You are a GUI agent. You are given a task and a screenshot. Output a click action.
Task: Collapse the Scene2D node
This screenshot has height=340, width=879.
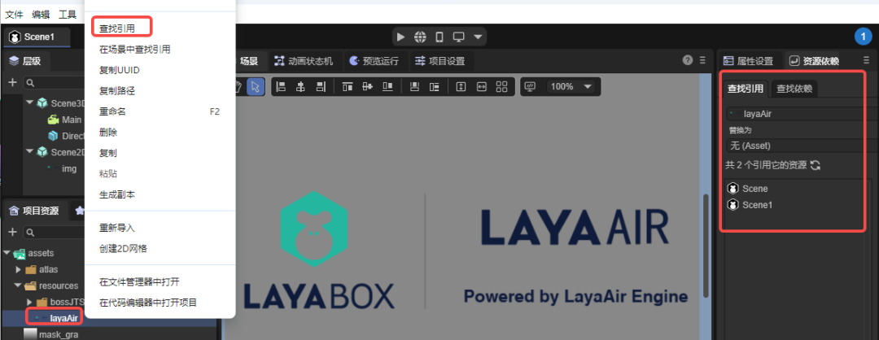coord(30,152)
